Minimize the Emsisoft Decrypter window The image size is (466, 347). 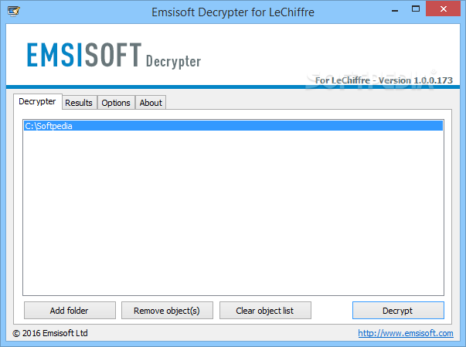tap(395, 10)
